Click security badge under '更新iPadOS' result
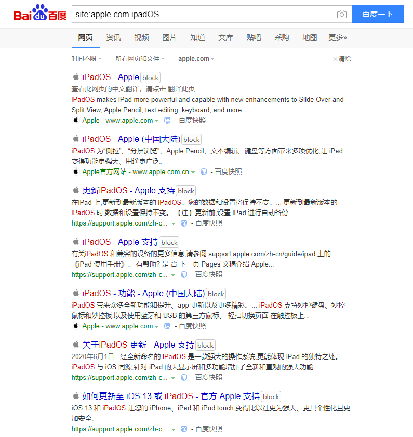The width and height of the screenshot is (413, 437). coord(184,223)
